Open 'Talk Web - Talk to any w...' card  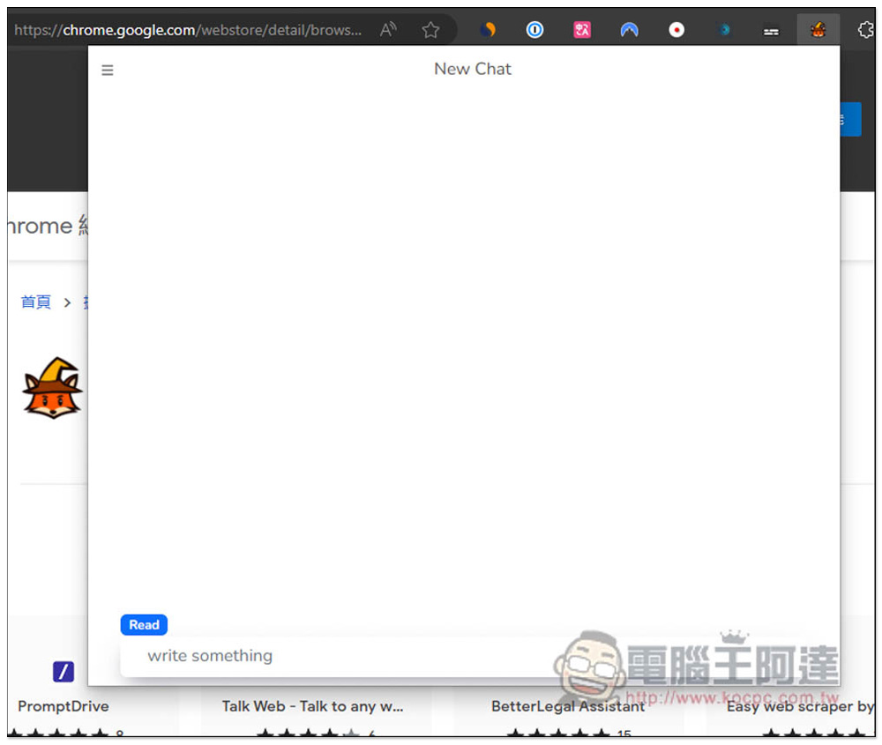click(313, 706)
